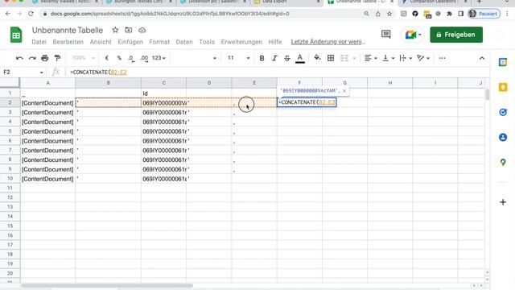Click the redo arrow in toolbar
This screenshot has width=515, height=290.
pyautogui.click(x=32, y=58)
